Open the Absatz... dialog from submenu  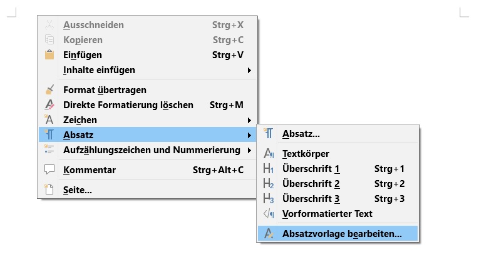coord(301,134)
